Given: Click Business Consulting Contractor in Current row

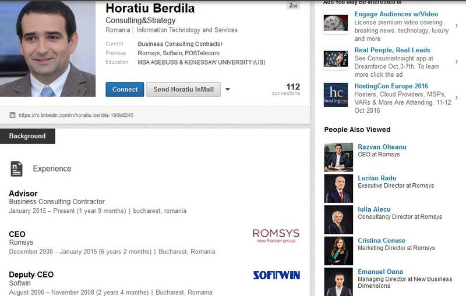Looking at the screenshot, I should pos(180,44).
